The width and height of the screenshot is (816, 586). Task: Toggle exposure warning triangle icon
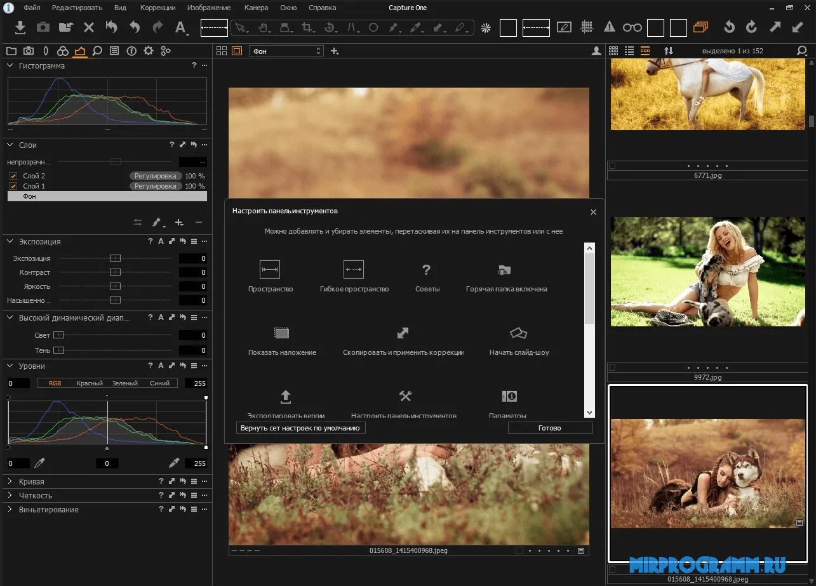point(610,27)
